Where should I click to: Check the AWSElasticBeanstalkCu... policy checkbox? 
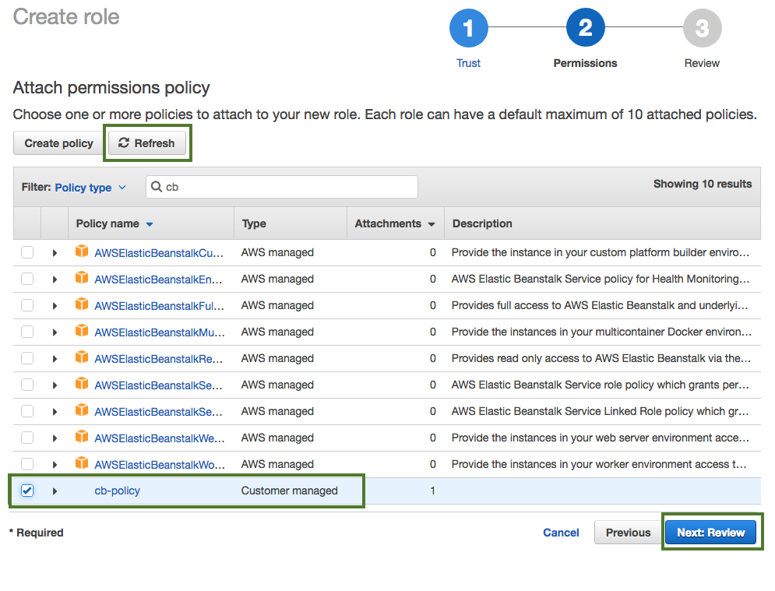[27, 252]
